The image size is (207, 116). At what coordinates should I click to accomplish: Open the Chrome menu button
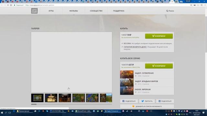[x=205, y=5]
